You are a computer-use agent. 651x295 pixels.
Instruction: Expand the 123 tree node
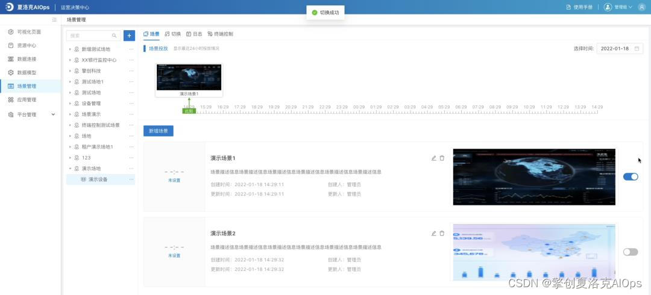[x=70, y=158]
